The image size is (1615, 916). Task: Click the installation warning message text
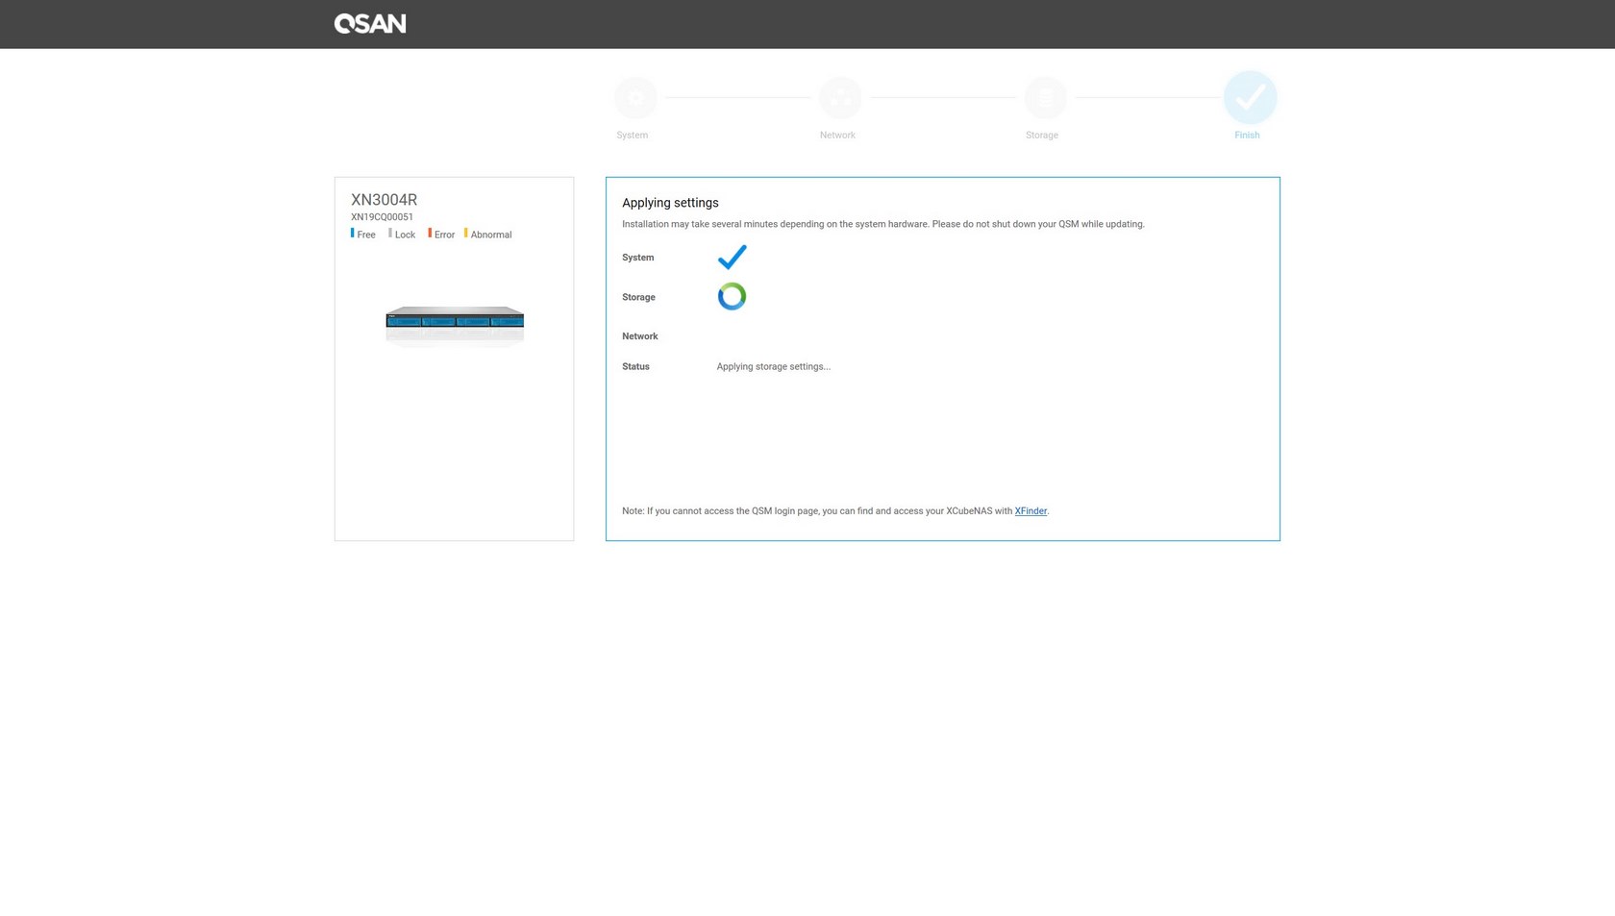tap(882, 224)
